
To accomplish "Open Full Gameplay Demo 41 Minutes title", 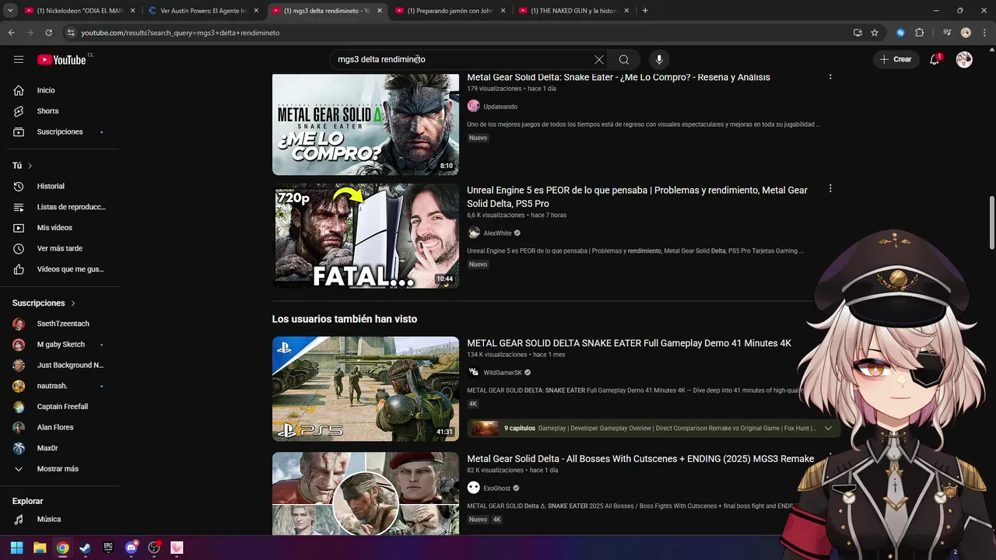I will pyautogui.click(x=629, y=343).
